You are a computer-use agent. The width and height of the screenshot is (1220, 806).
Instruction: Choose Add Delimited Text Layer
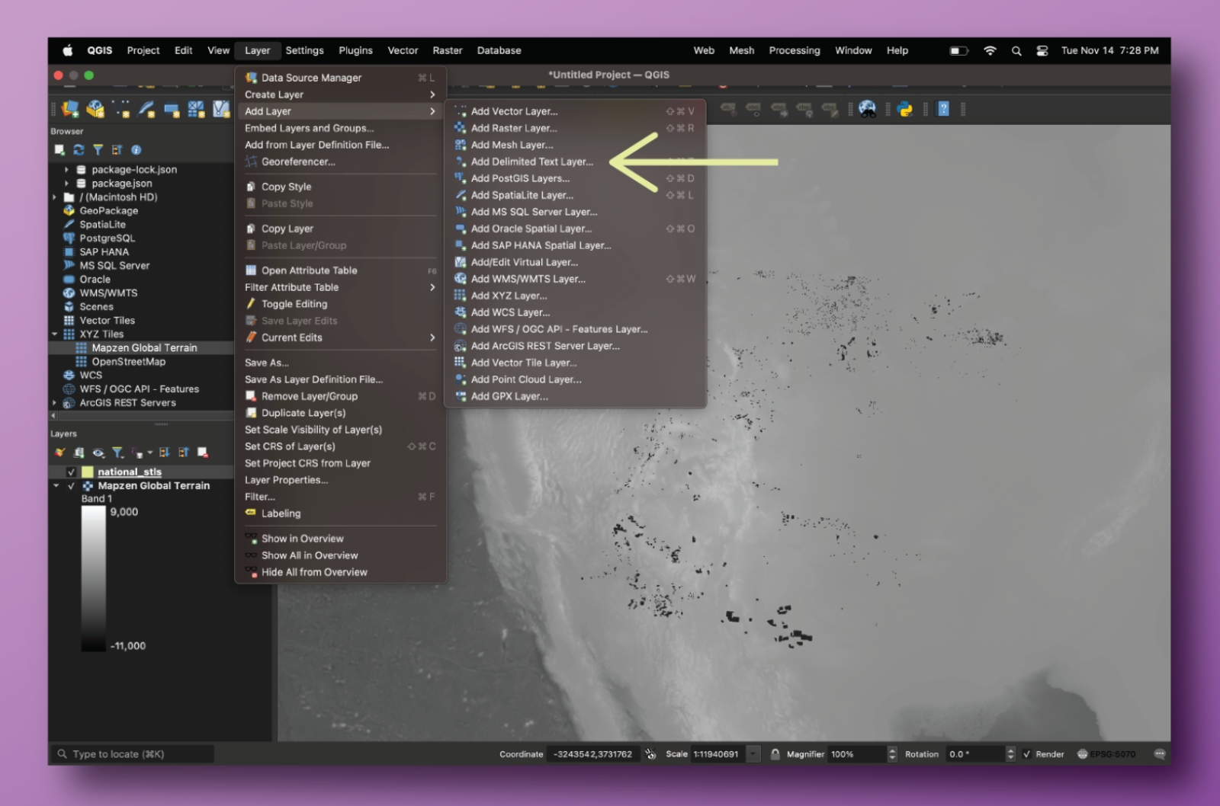click(x=575, y=162)
